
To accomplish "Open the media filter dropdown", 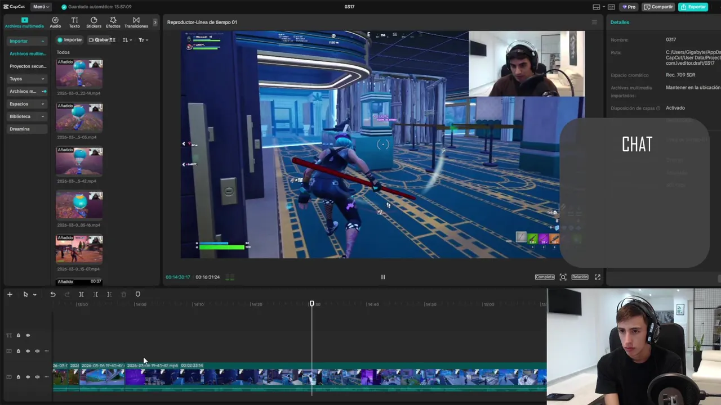I will tap(143, 40).
